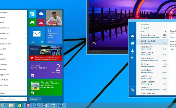Open the Weather tile for San Francisco

pos(54,35)
